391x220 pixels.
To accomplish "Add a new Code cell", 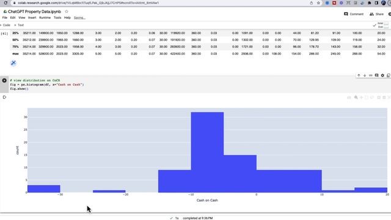I will 5,25.
